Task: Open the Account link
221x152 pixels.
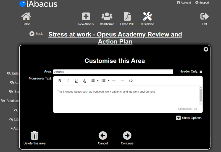Action: (x=184, y=2)
